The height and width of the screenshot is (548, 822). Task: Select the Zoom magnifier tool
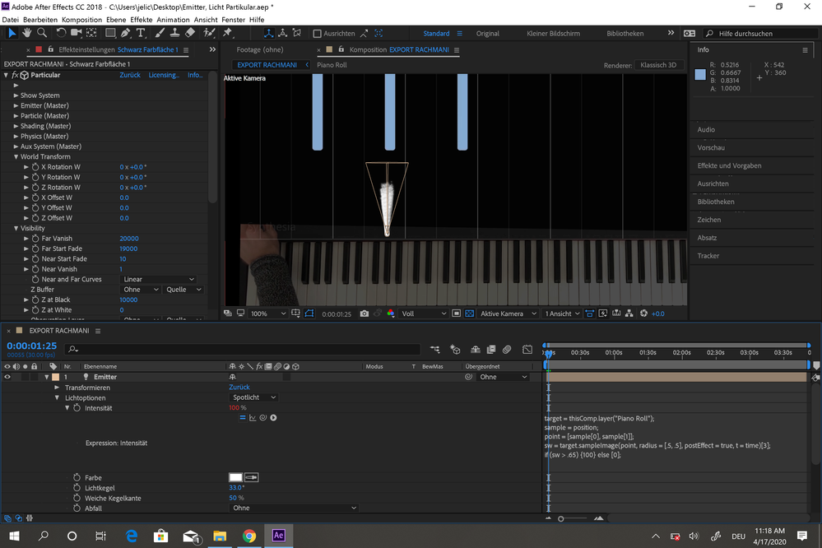[x=42, y=33]
